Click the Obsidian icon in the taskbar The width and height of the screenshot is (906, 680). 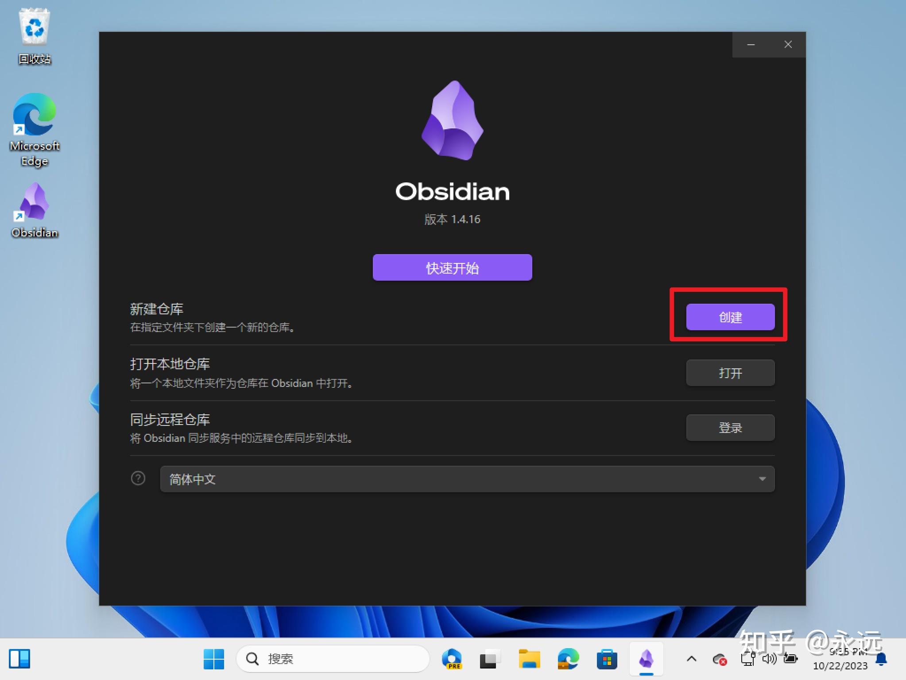[647, 659]
